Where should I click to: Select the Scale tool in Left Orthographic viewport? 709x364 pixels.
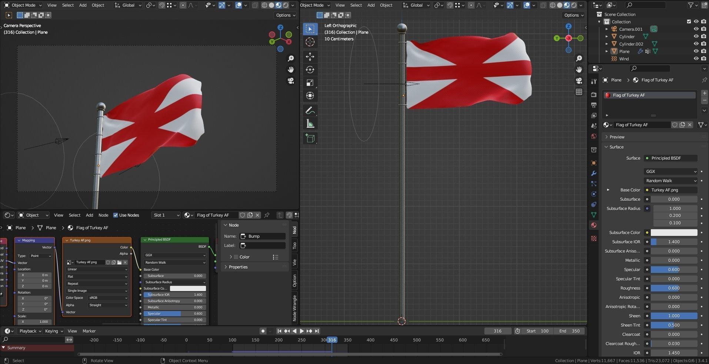[x=310, y=83]
